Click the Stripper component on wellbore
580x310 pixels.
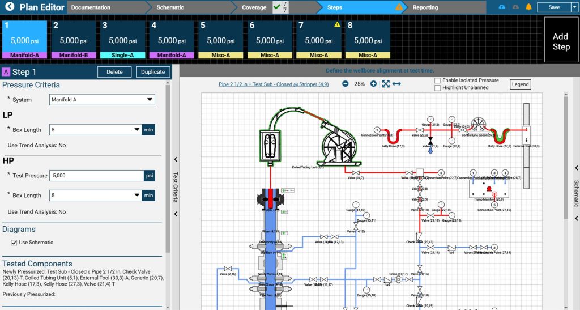(x=270, y=199)
